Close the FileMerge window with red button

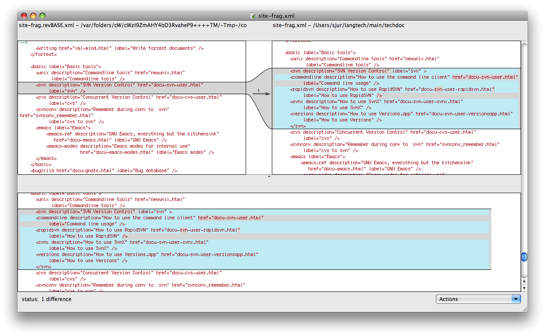coord(24,16)
